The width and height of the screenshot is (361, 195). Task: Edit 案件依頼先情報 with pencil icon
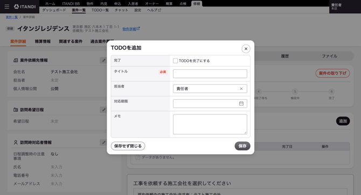(104, 60)
